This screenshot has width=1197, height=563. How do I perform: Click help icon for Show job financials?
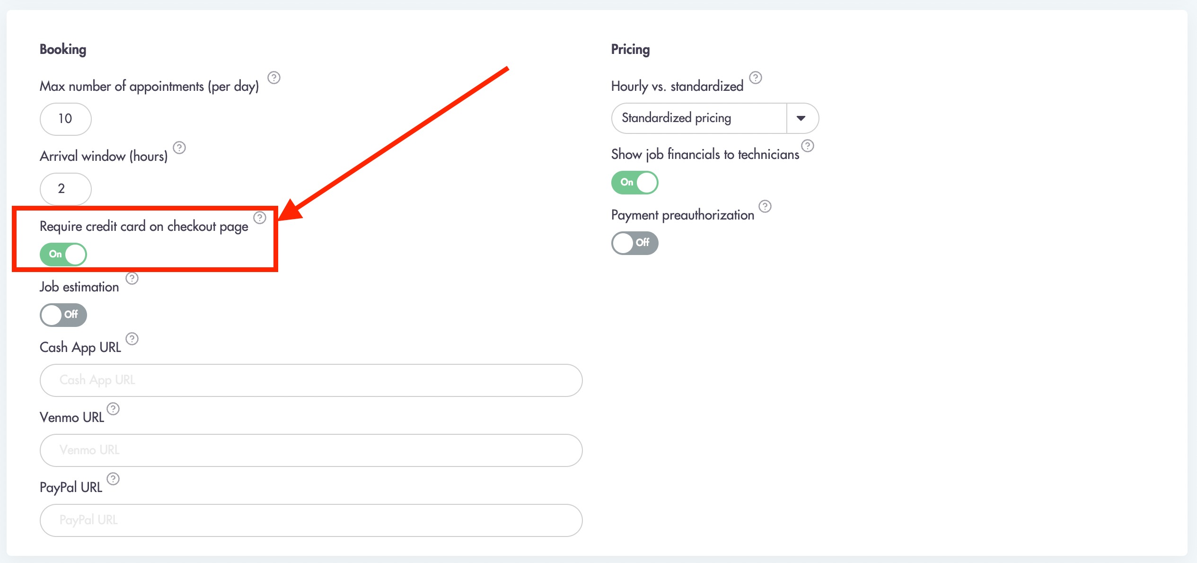click(x=808, y=146)
